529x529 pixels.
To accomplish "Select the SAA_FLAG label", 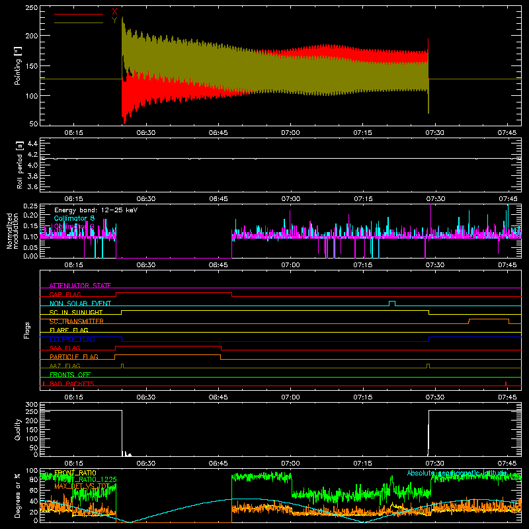I will [x=65, y=348].
